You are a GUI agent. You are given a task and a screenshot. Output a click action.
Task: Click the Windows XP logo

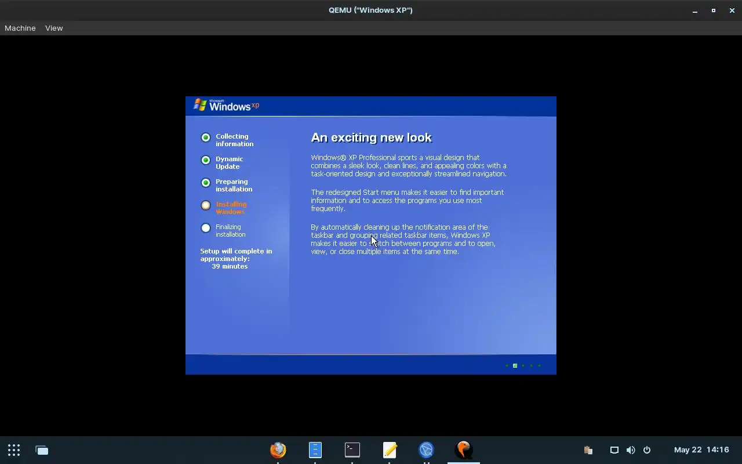226,105
